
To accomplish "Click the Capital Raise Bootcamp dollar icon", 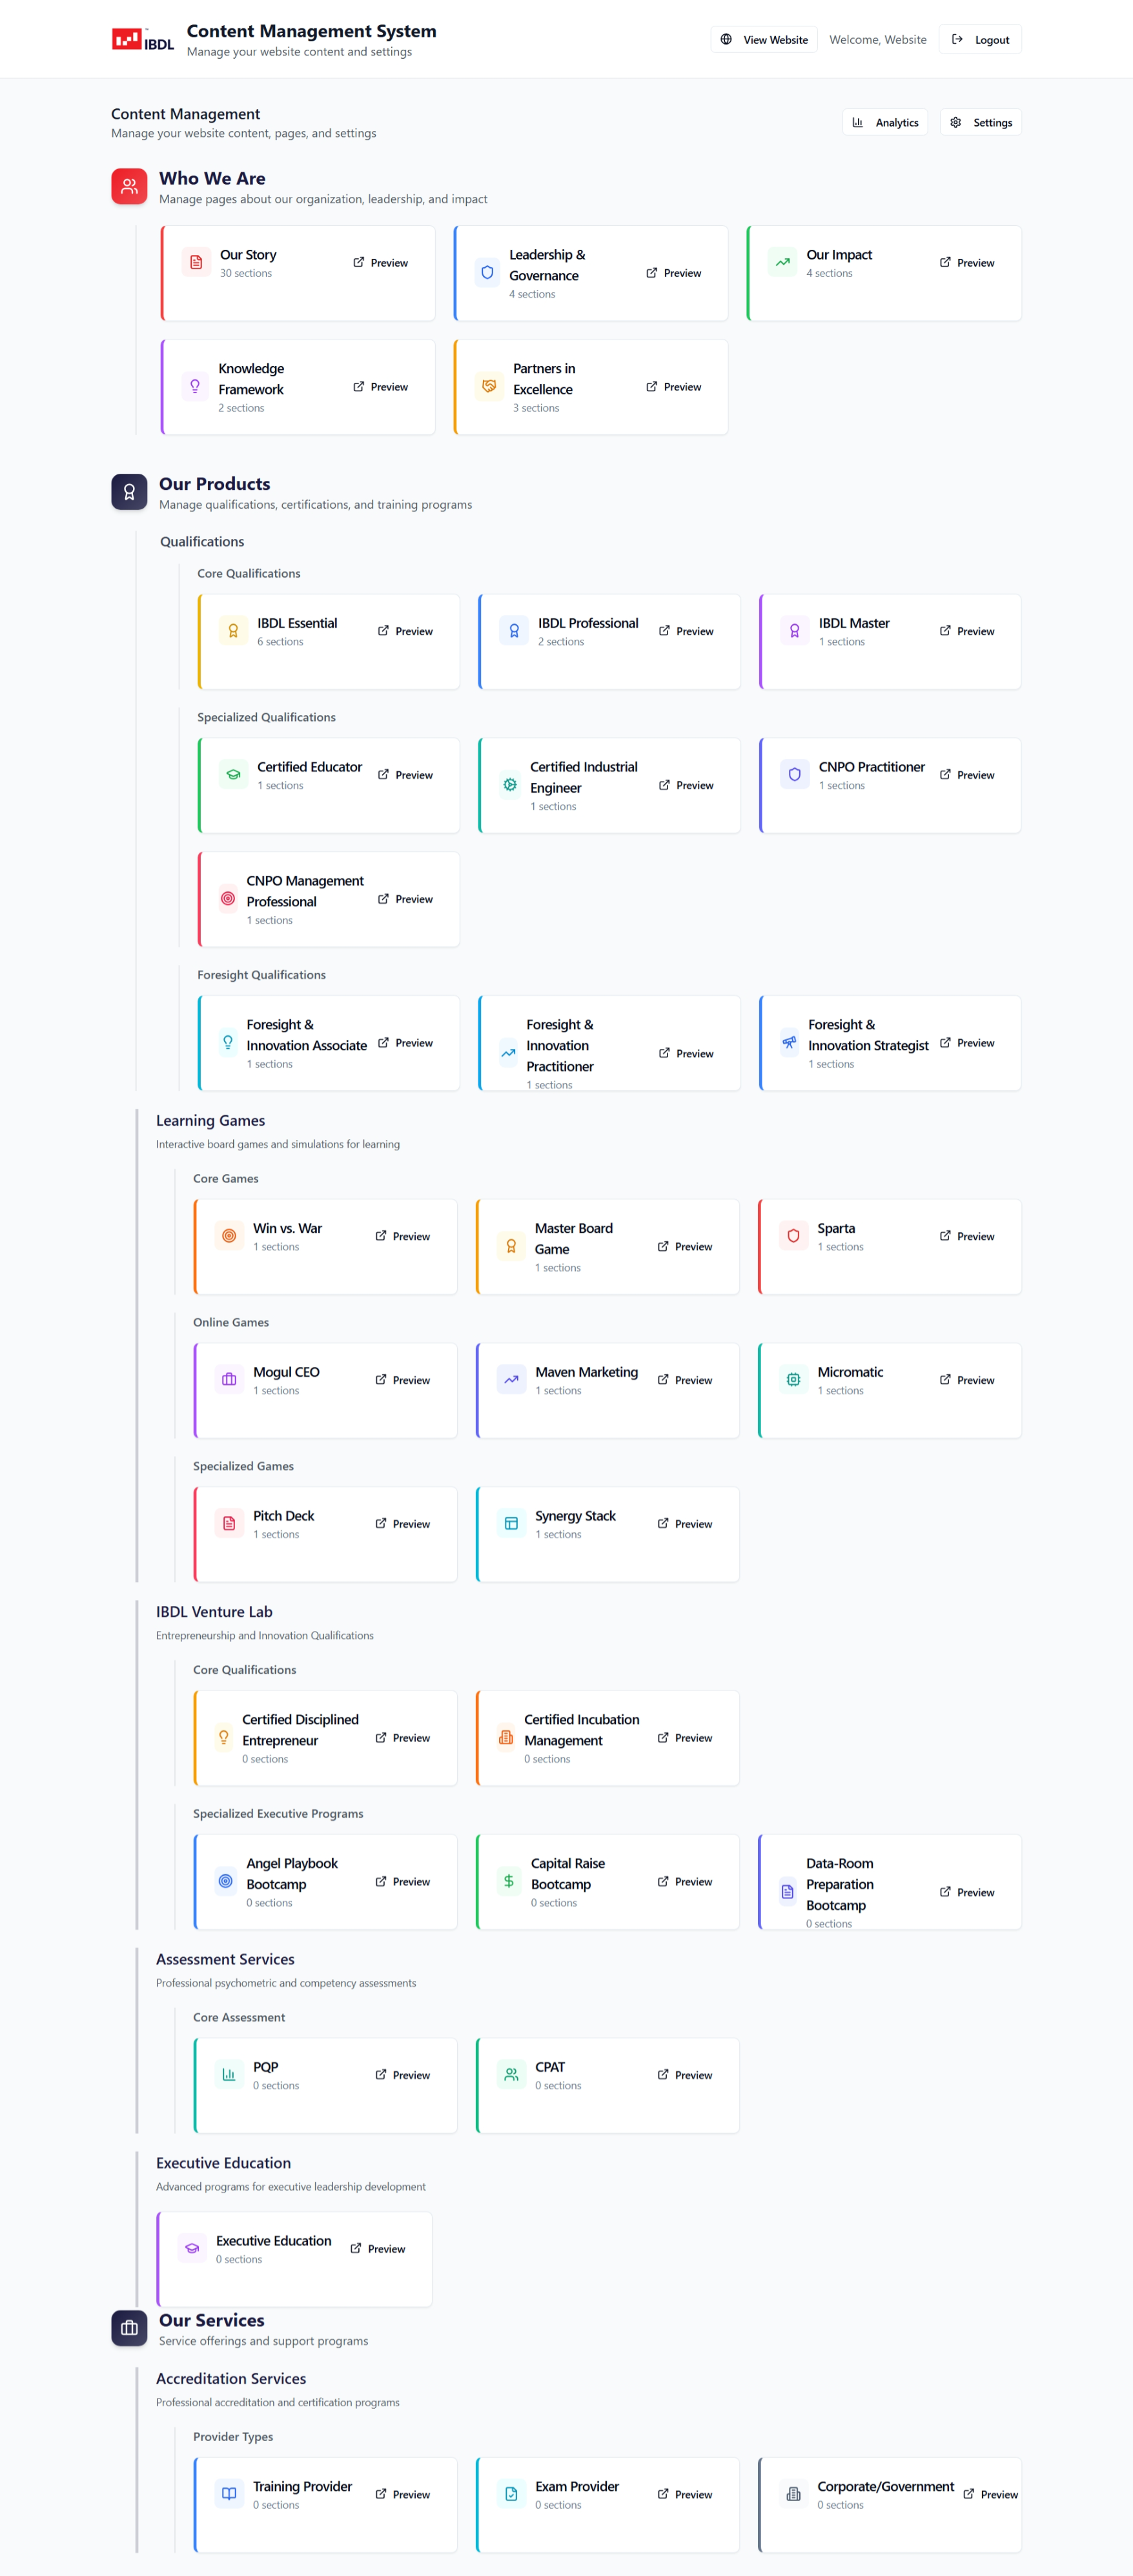I will pos(509,1881).
